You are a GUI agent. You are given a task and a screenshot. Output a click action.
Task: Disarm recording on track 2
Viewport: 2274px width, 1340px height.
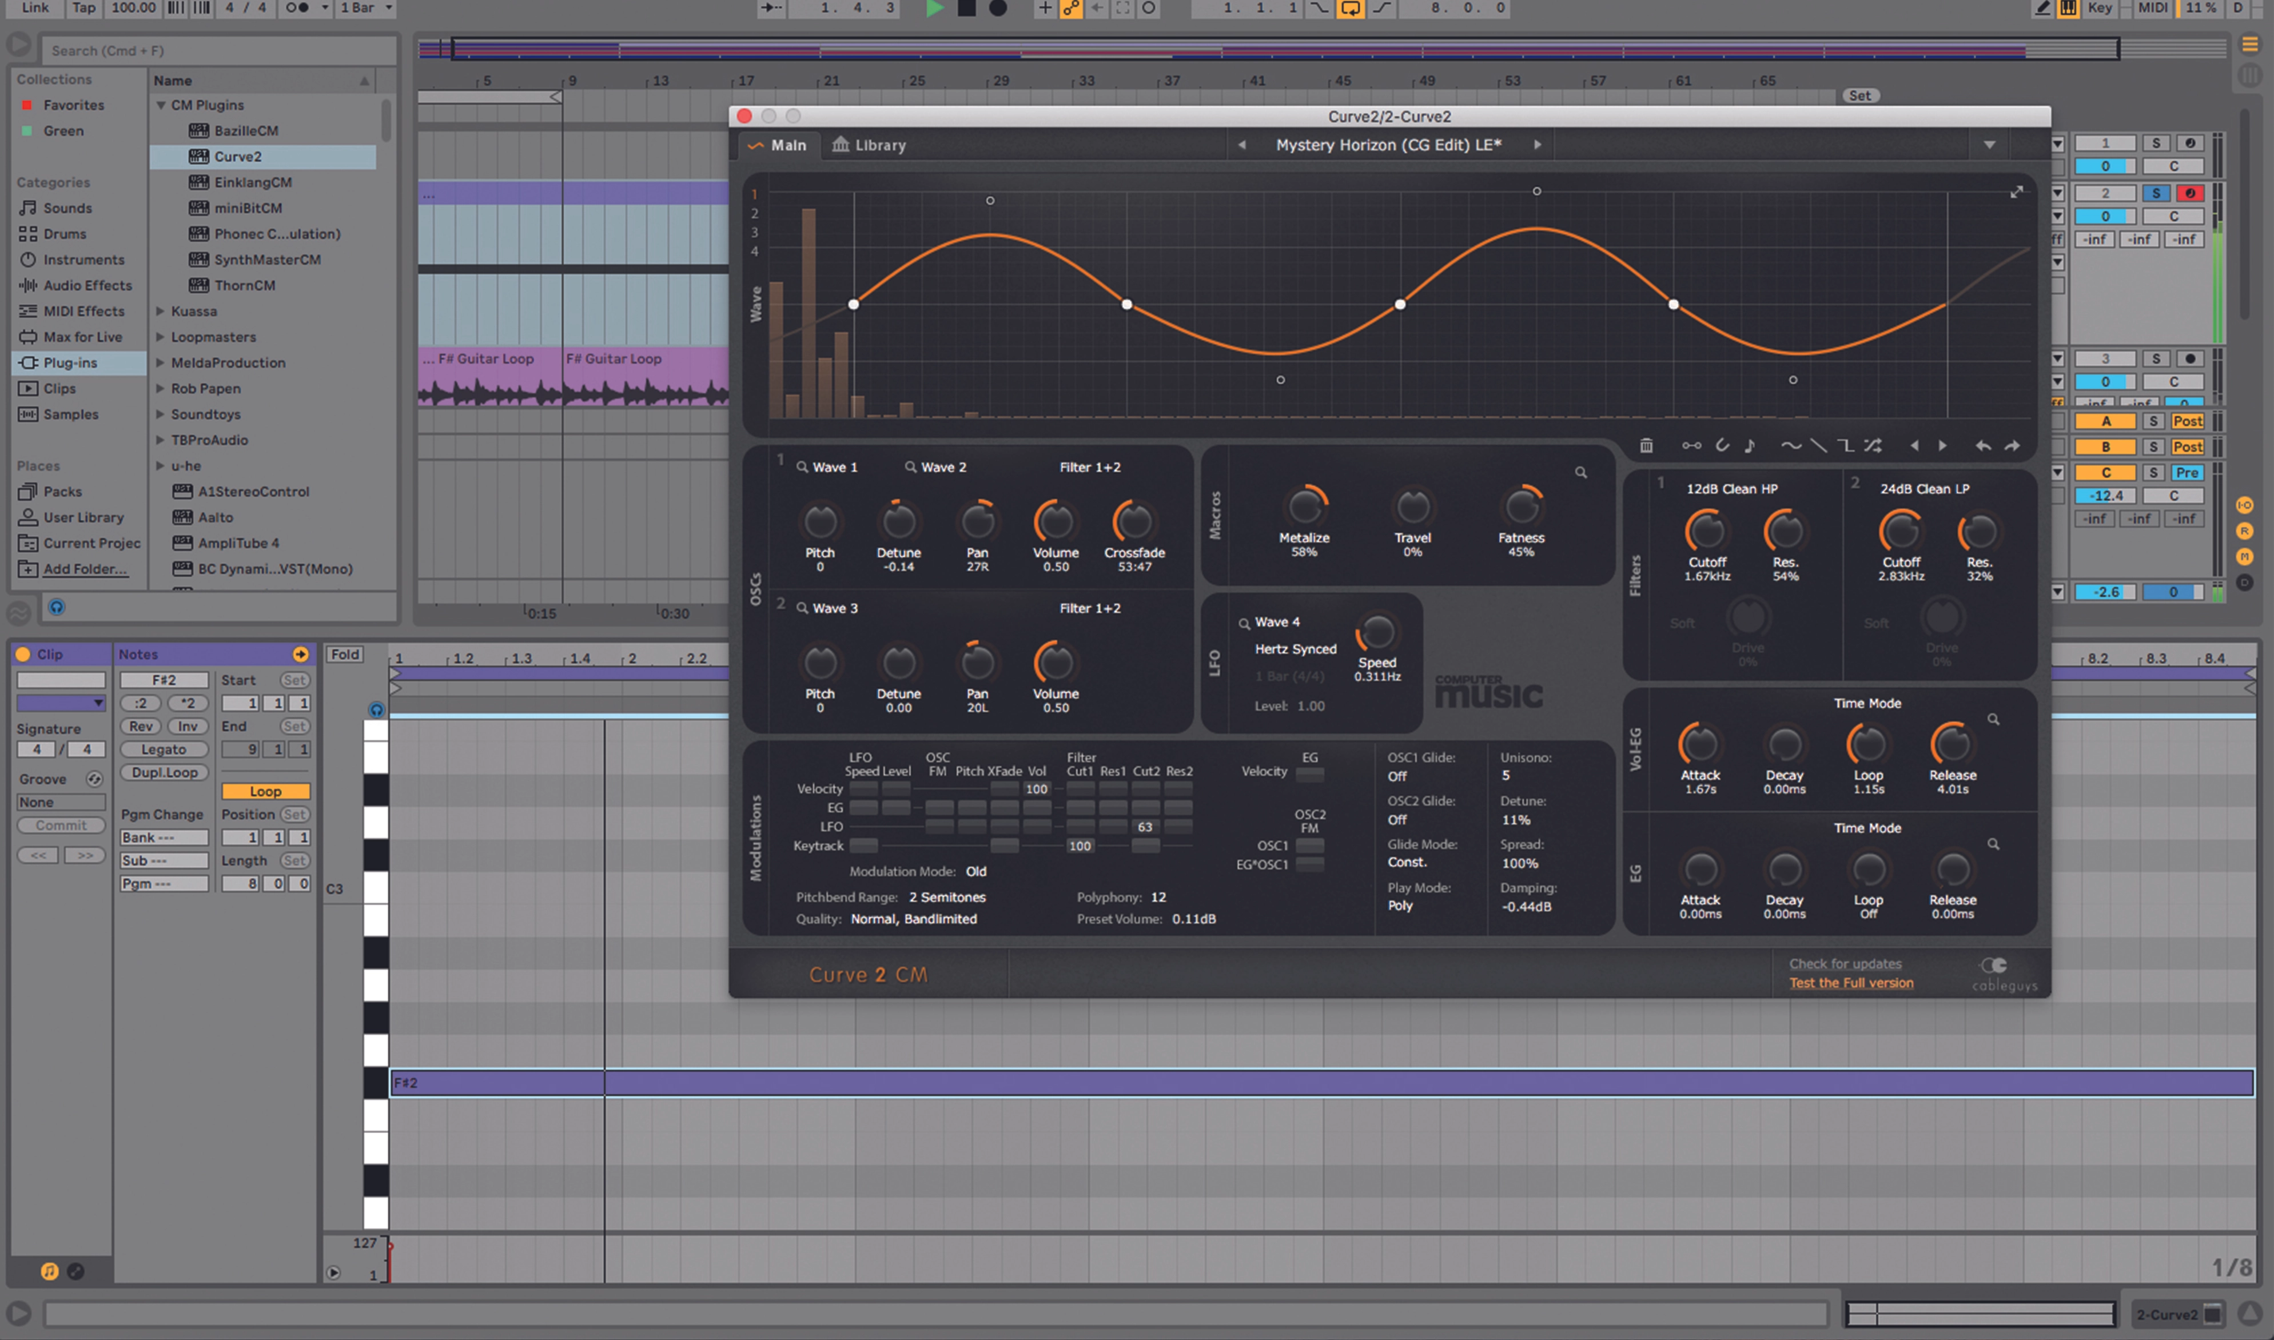point(2189,193)
